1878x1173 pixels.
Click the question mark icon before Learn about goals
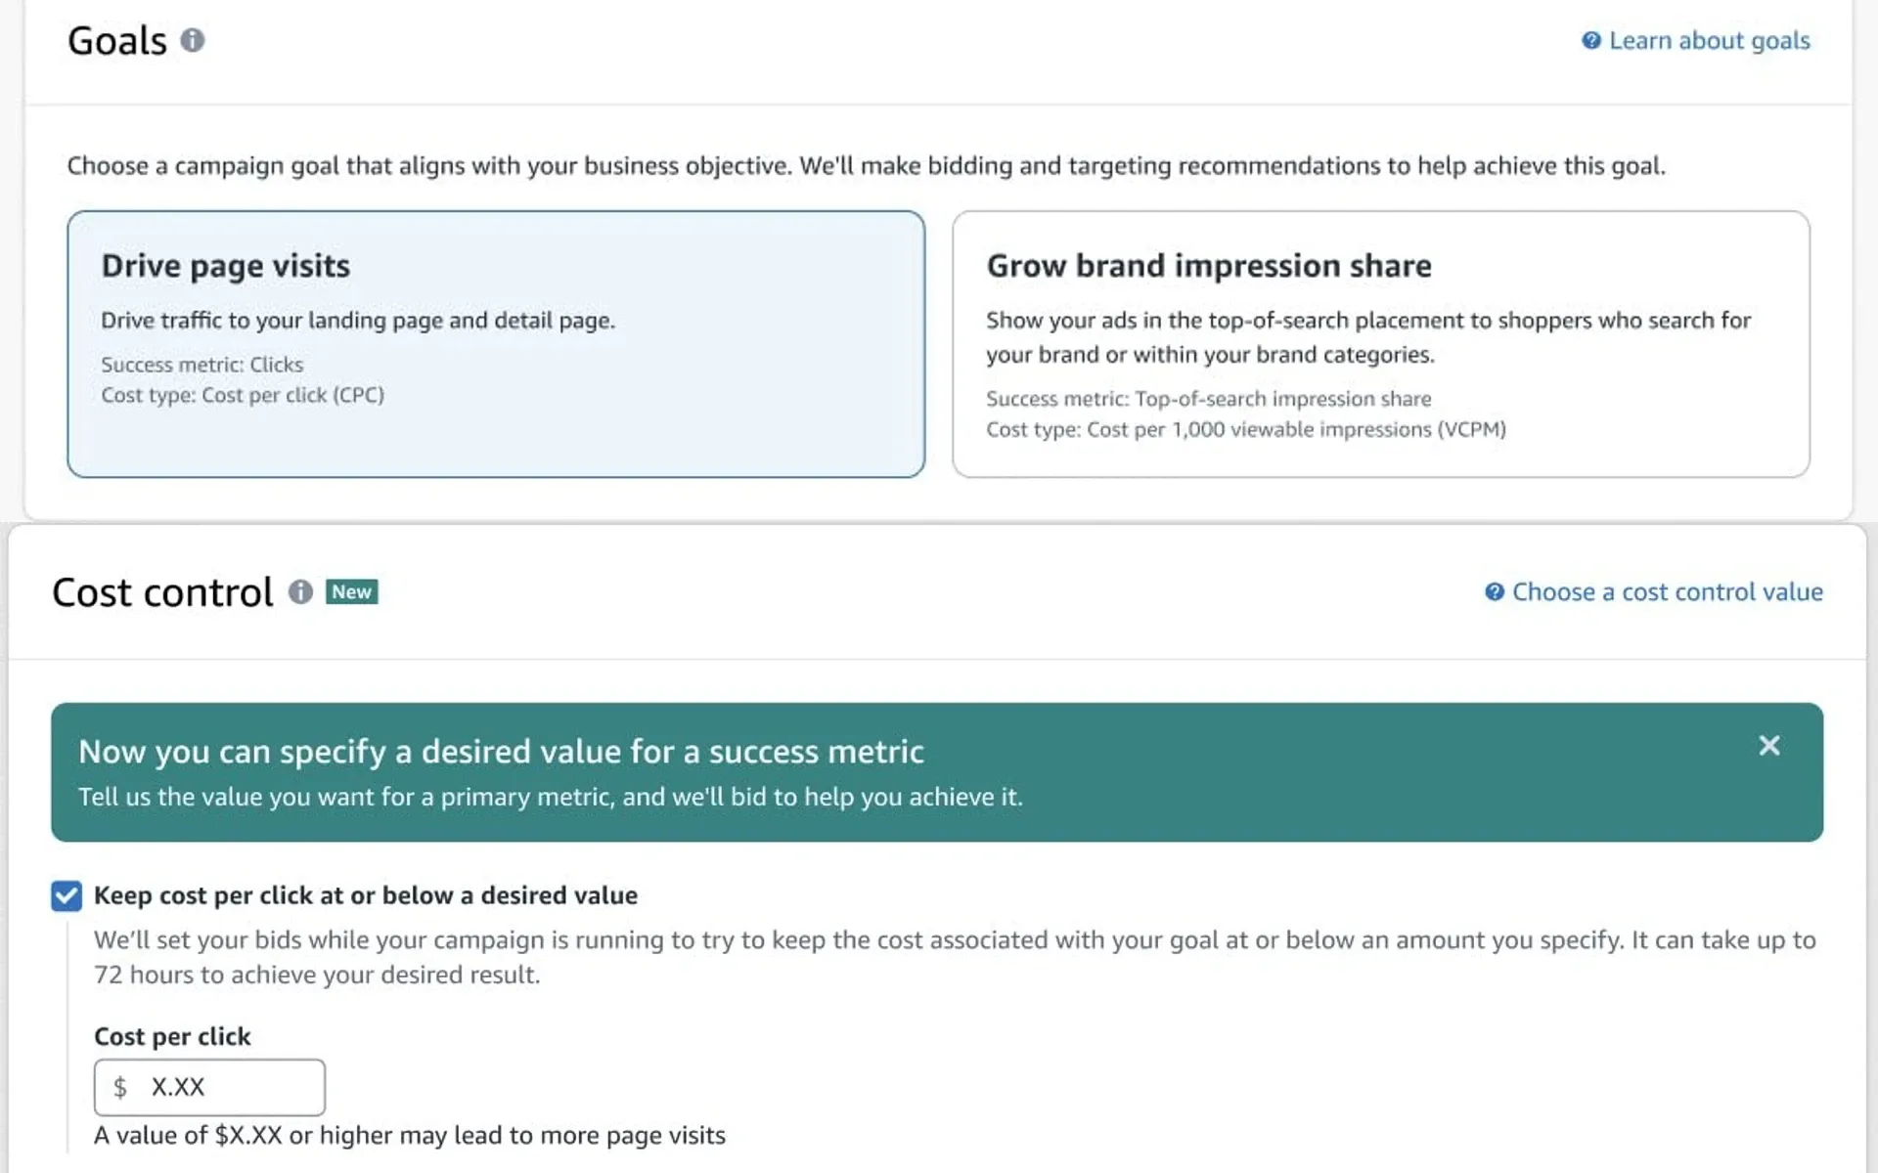1591,40
